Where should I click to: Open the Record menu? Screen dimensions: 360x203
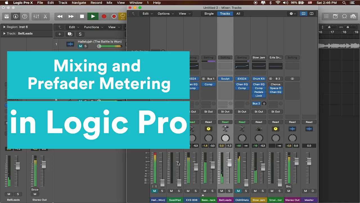96,3
